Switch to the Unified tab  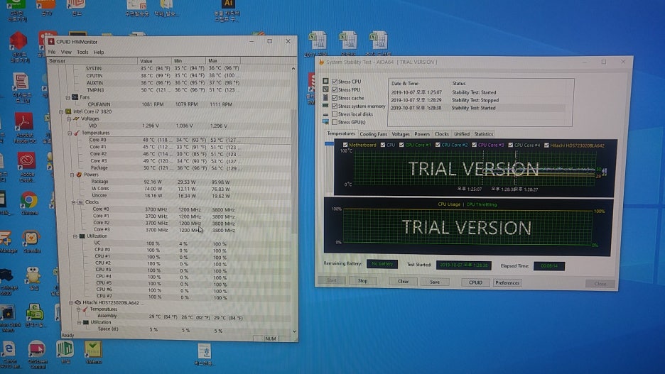coord(461,134)
